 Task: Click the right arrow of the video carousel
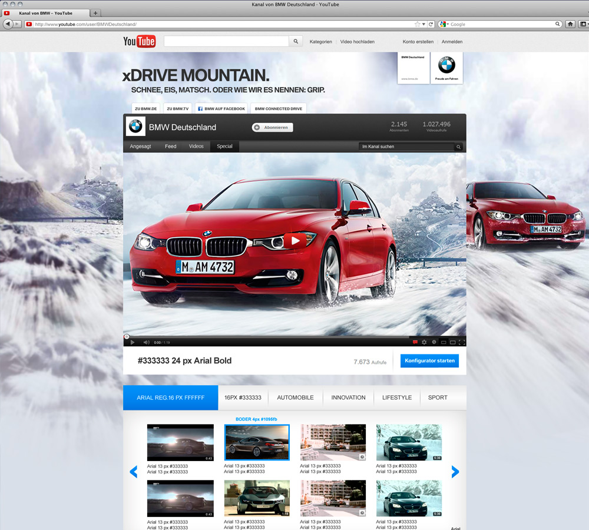pos(455,471)
